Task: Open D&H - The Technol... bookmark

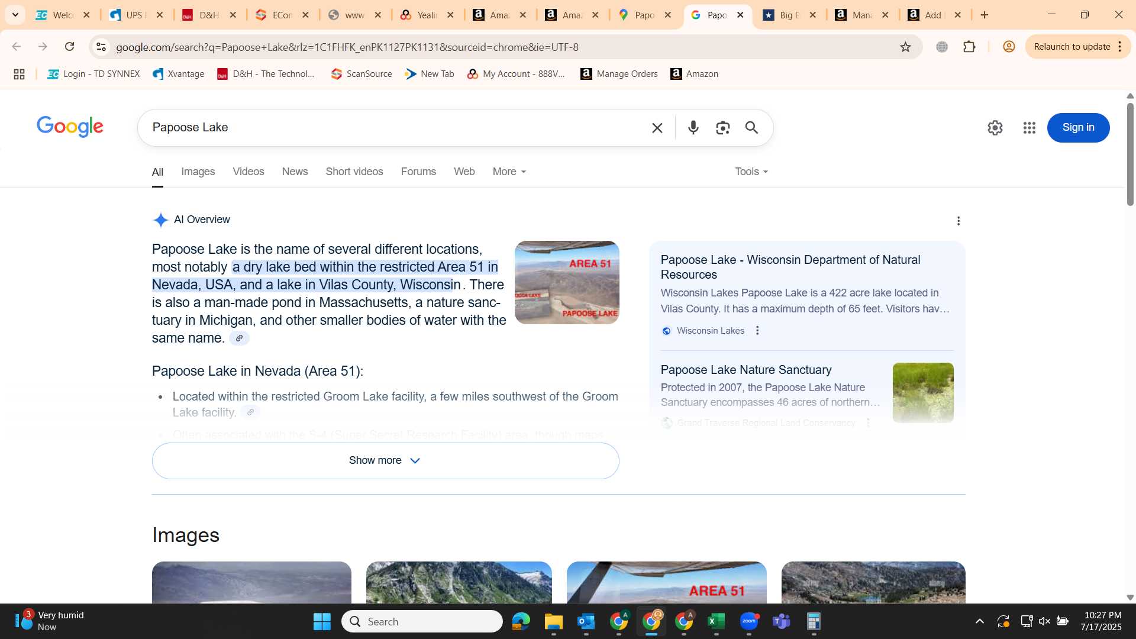Action: [x=266, y=74]
